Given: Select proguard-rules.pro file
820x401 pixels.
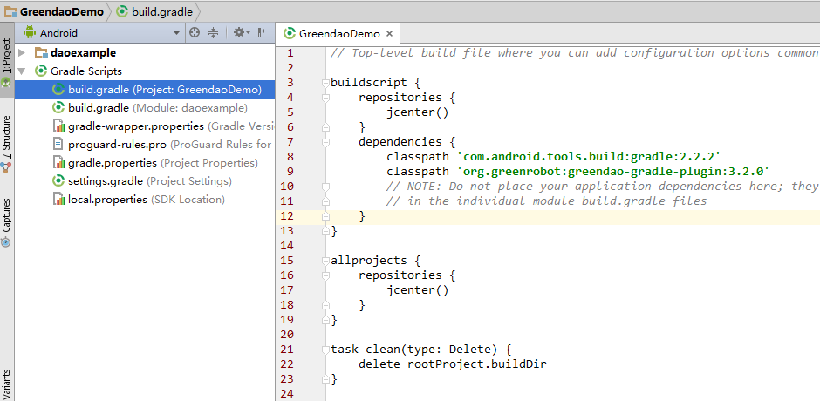Looking at the screenshot, I should click(x=146, y=145).
